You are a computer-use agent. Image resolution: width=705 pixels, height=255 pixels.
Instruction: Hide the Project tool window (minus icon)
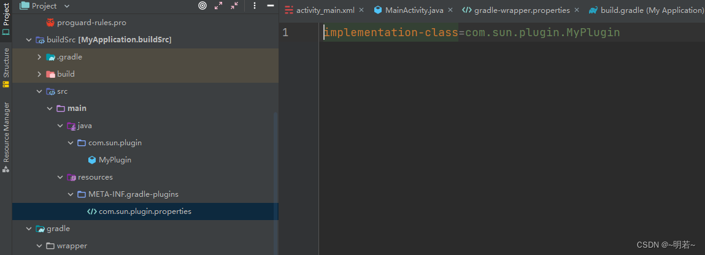[270, 6]
